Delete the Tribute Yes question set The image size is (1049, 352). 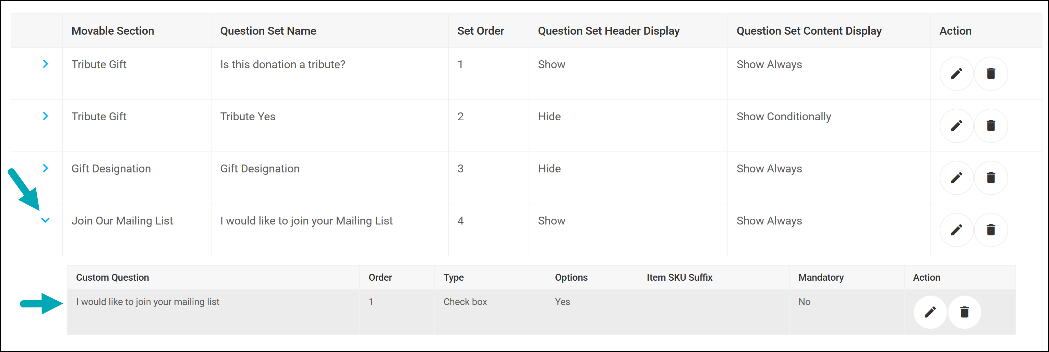tap(991, 126)
